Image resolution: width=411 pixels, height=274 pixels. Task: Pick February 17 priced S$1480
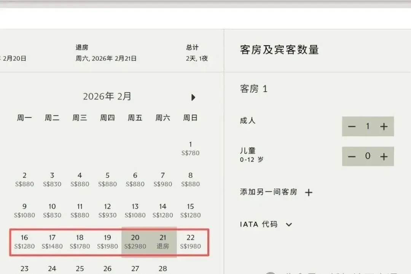[52, 242]
